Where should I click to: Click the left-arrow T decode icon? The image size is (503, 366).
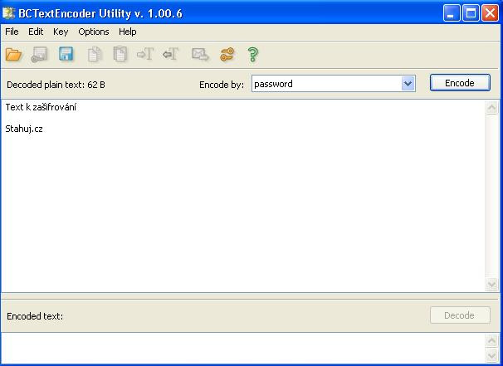[170, 54]
